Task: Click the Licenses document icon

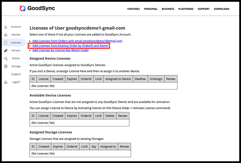Action: tap(6, 42)
